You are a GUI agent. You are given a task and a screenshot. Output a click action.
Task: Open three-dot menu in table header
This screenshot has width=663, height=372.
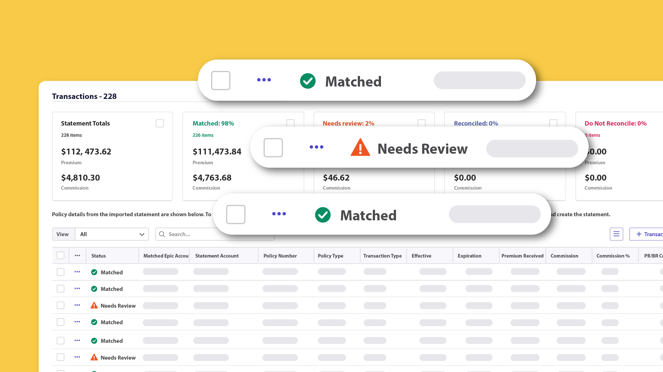(77, 255)
